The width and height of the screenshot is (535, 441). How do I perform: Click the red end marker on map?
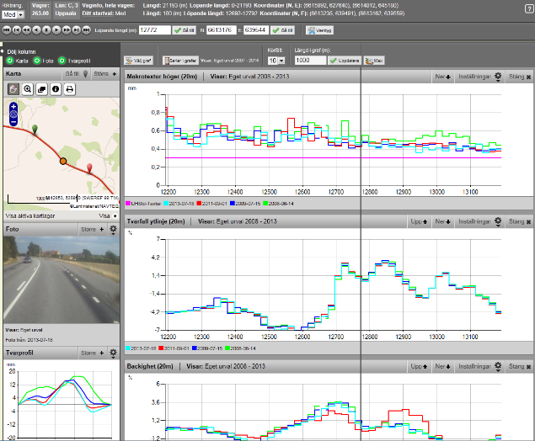(89, 168)
